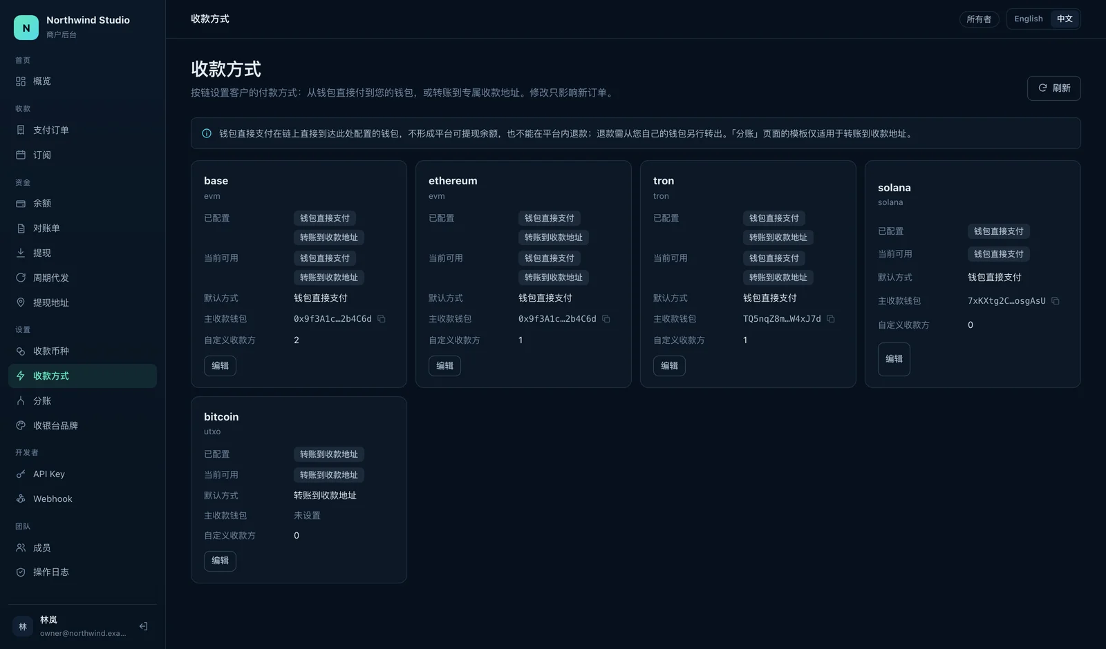The height and width of the screenshot is (649, 1106).
Task: Click the 提现 download arrow icon
Action: pos(21,253)
